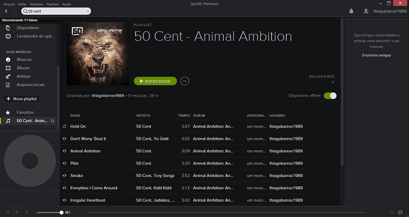Open Localizador de aplicativos in sidebar

(x=35, y=36)
